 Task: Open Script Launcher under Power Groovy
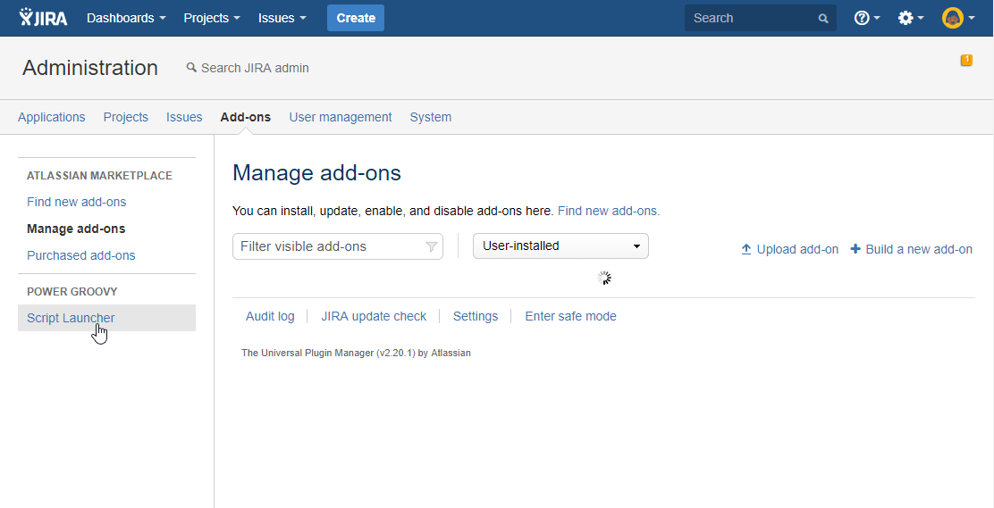click(x=106, y=318)
